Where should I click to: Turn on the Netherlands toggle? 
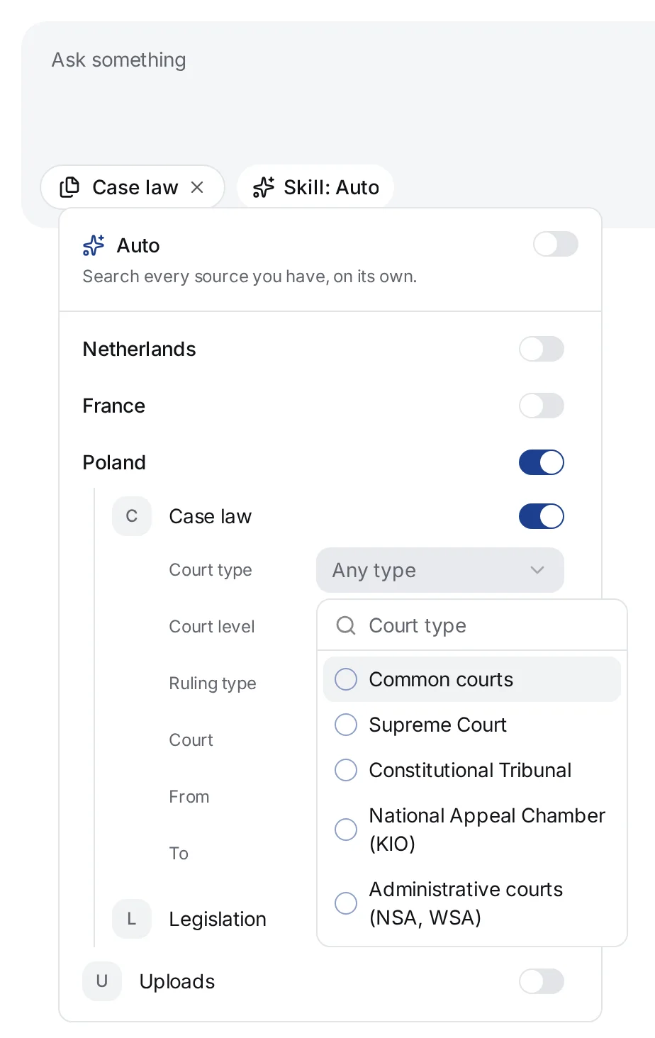pos(542,349)
